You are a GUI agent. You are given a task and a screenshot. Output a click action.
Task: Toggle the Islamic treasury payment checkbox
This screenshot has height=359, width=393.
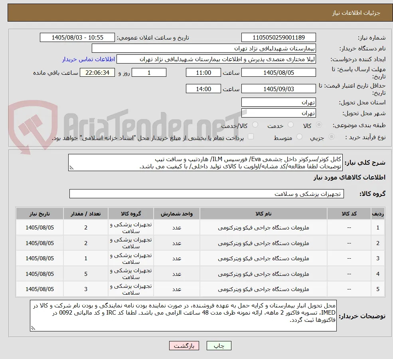(251, 137)
